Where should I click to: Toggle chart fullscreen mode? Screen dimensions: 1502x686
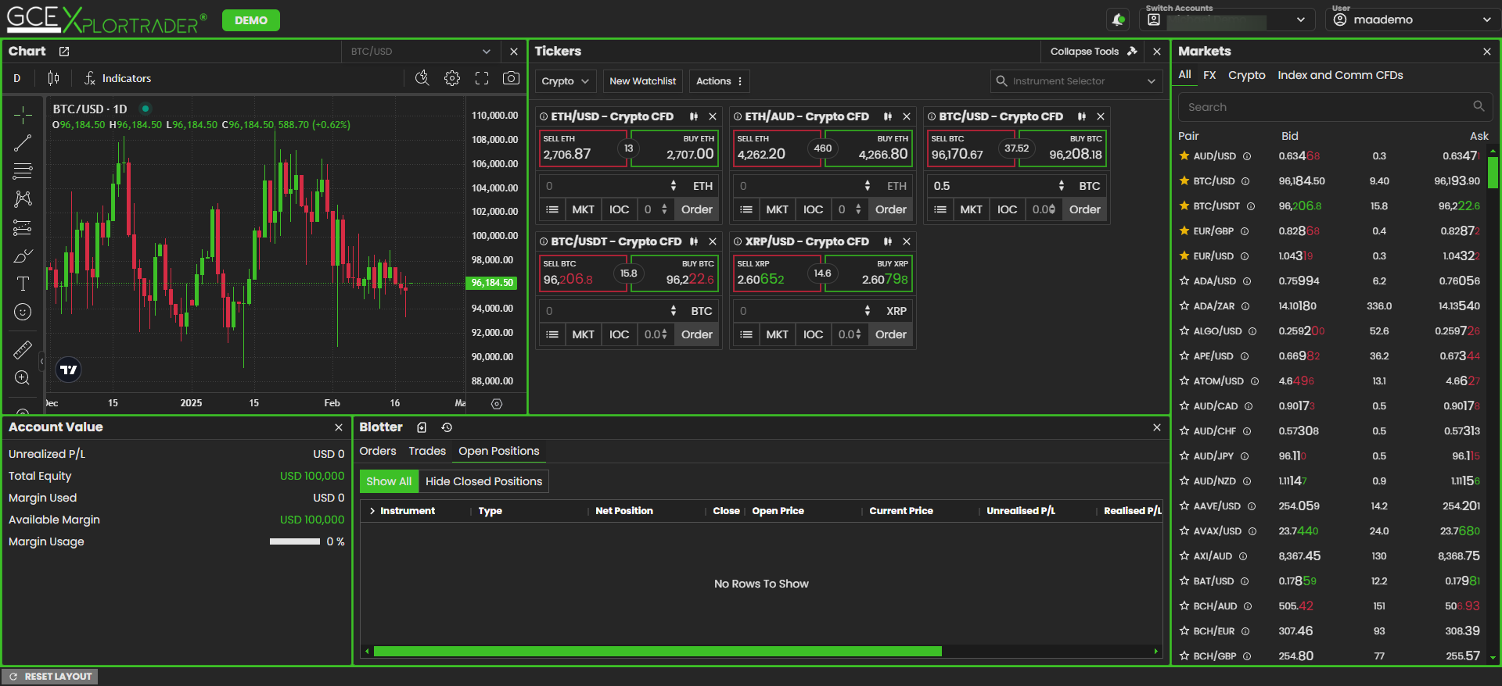point(482,78)
